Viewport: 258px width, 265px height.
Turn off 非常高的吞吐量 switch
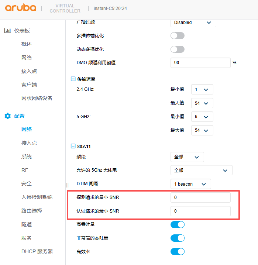(x=177, y=238)
